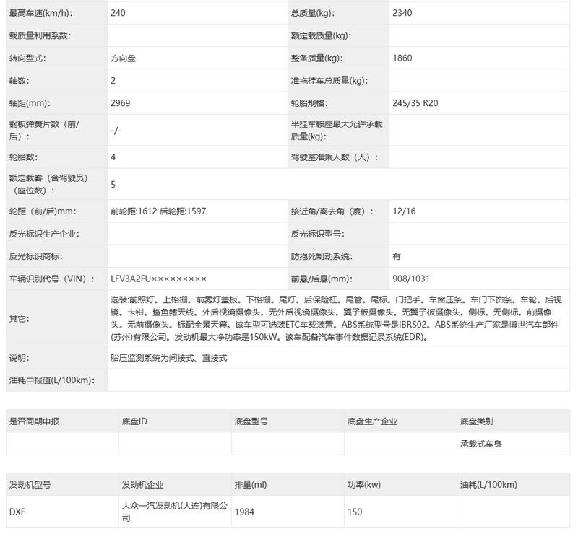The height and width of the screenshot is (534, 578).
Task: Click the 额定载客(含驾驶员) label
Action: (48, 185)
